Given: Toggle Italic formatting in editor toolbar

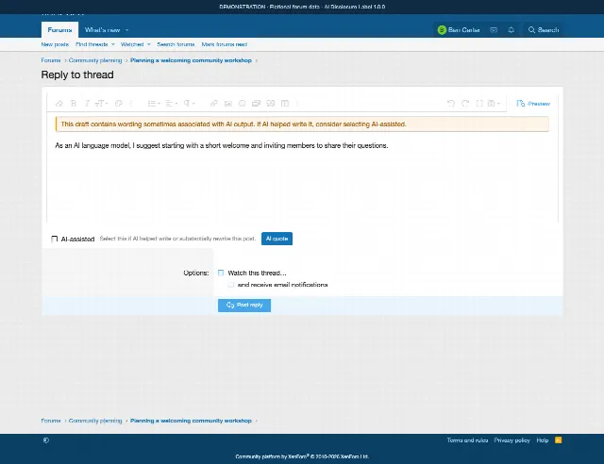Looking at the screenshot, I should pos(87,103).
